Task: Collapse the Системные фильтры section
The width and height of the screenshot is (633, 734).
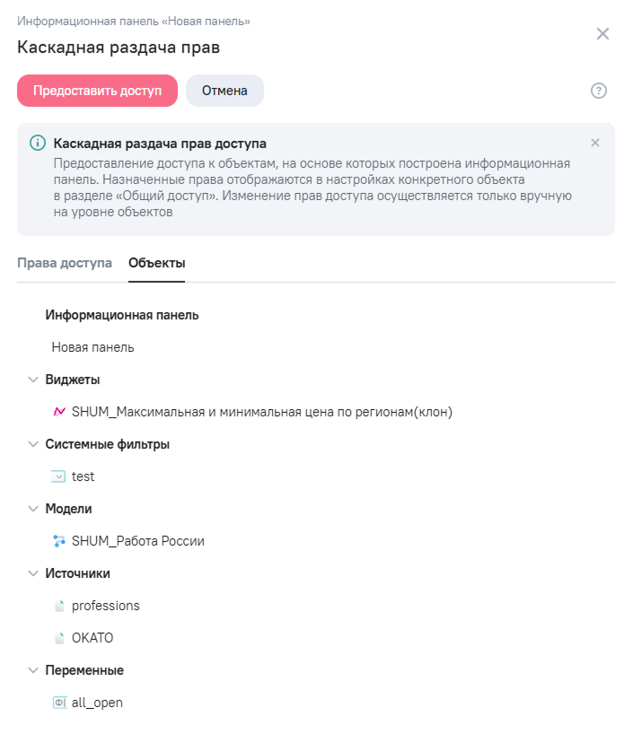Action: [x=33, y=444]
